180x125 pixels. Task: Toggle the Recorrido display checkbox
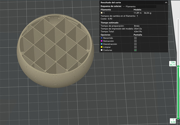click(135, 38)
